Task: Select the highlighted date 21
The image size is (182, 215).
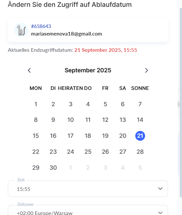Action: pyautogui.click(x=140, y=136)
